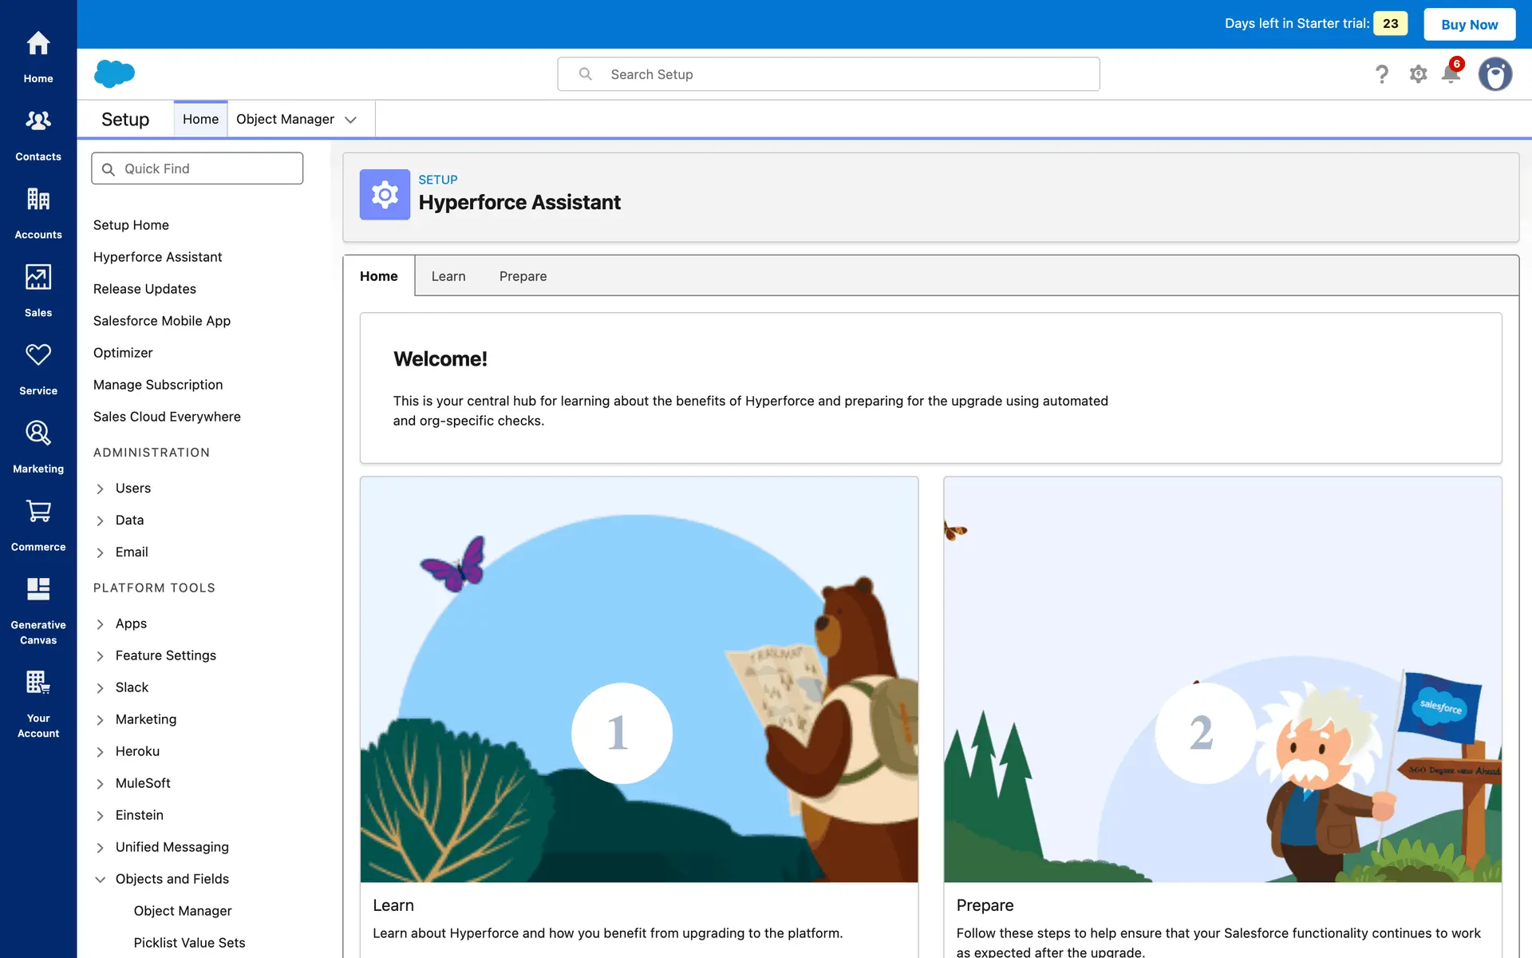Open Release Updates in the sidebar
This screenshot has width=1532, height=958.
coord(144,289)
